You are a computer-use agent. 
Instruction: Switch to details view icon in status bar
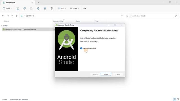(175, 99)
